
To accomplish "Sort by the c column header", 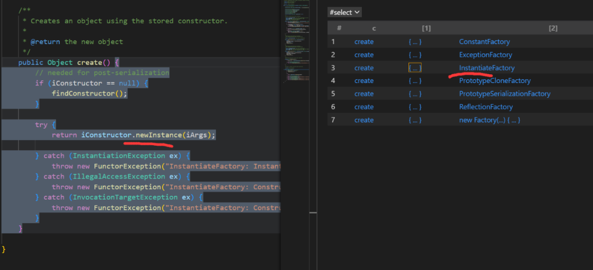I will (x=373, y=28).
